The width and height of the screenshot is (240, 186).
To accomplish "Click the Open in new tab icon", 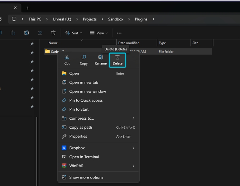I will [x=64, y=82].
